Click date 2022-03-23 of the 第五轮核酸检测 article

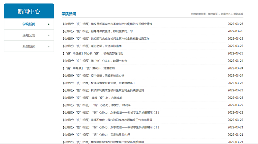pyautogui.click(x=235, y=90)
